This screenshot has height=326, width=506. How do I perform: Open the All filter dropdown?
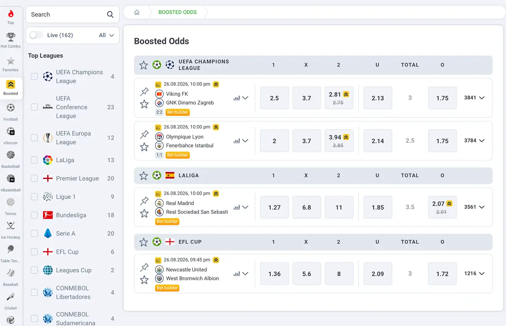[107, 35]
